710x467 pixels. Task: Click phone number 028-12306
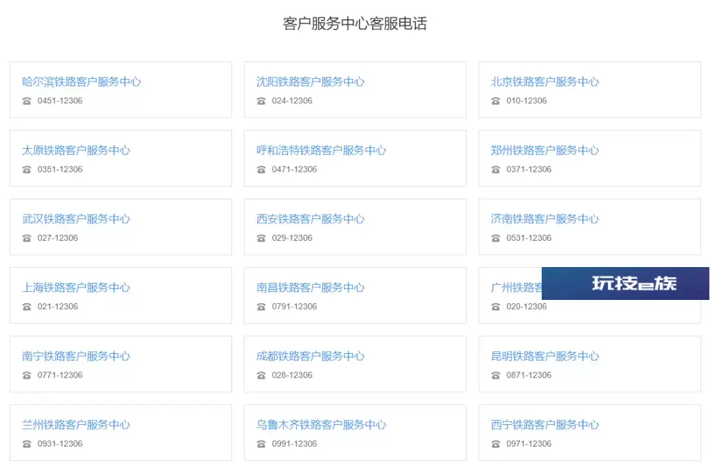pyautogui.click(x=292, y=375)
